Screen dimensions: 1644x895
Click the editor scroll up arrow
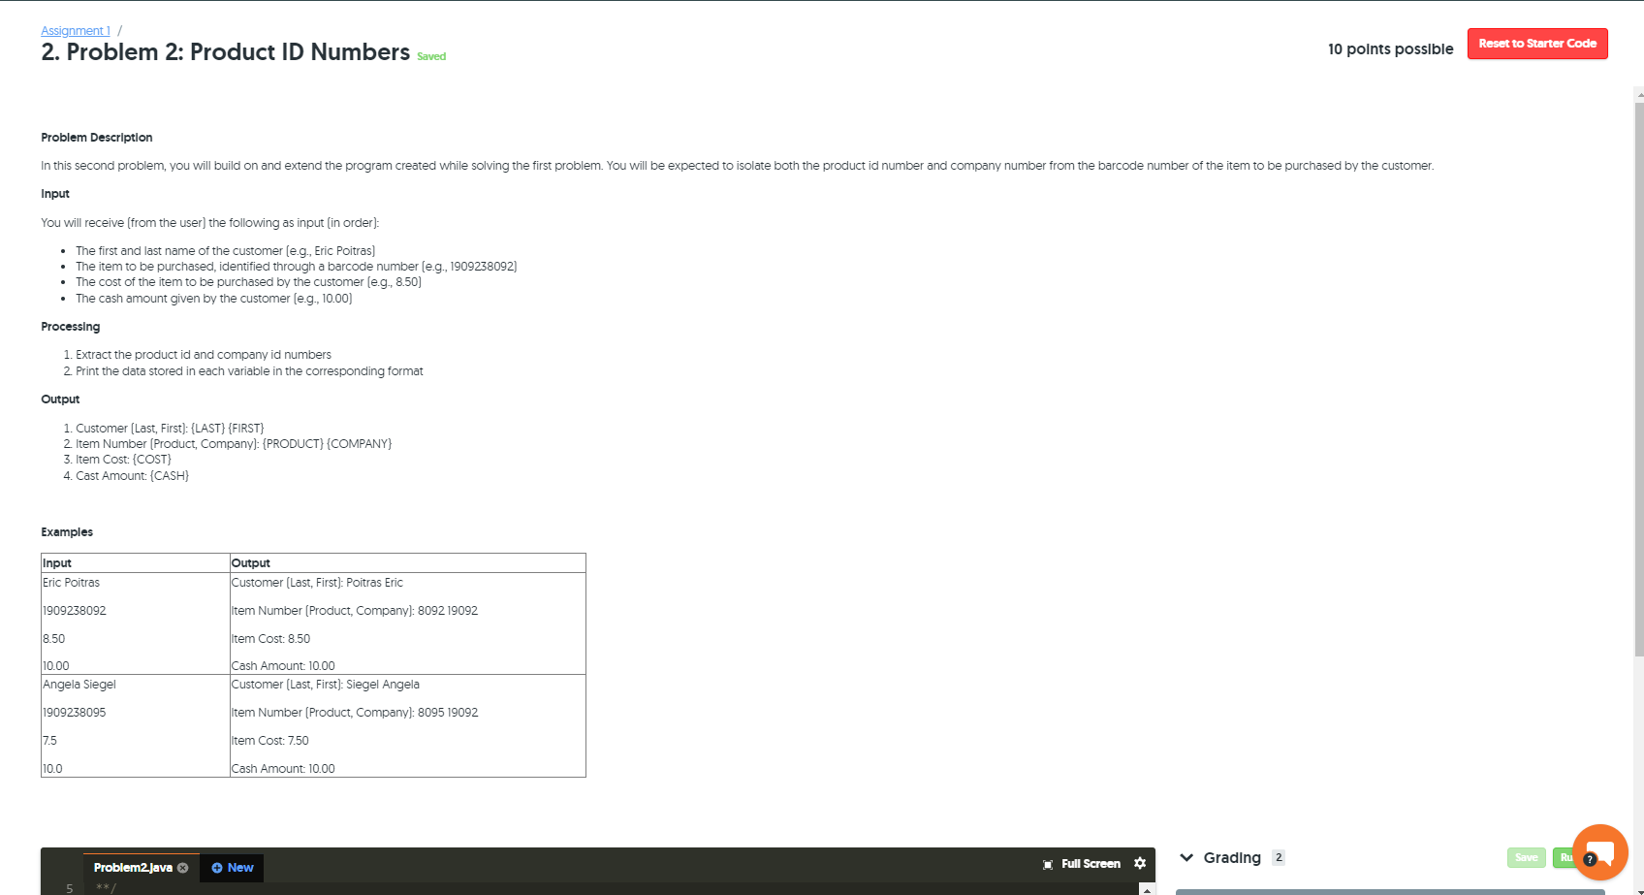[x=1147, y=889]
